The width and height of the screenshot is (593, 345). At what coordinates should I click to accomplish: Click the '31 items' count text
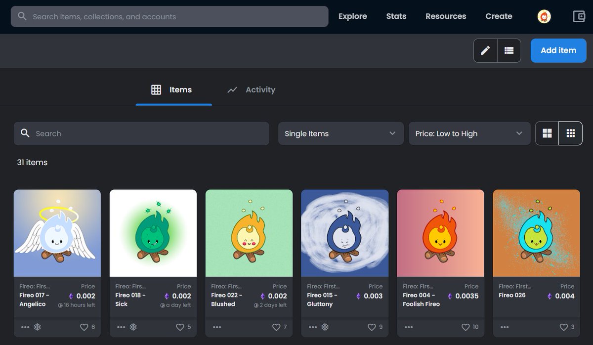click(x=32, y=162)
